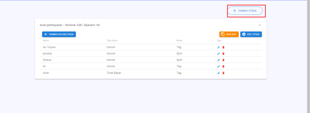Click the Mode column header
Viewport: 310px width, 113px height.
179,40
